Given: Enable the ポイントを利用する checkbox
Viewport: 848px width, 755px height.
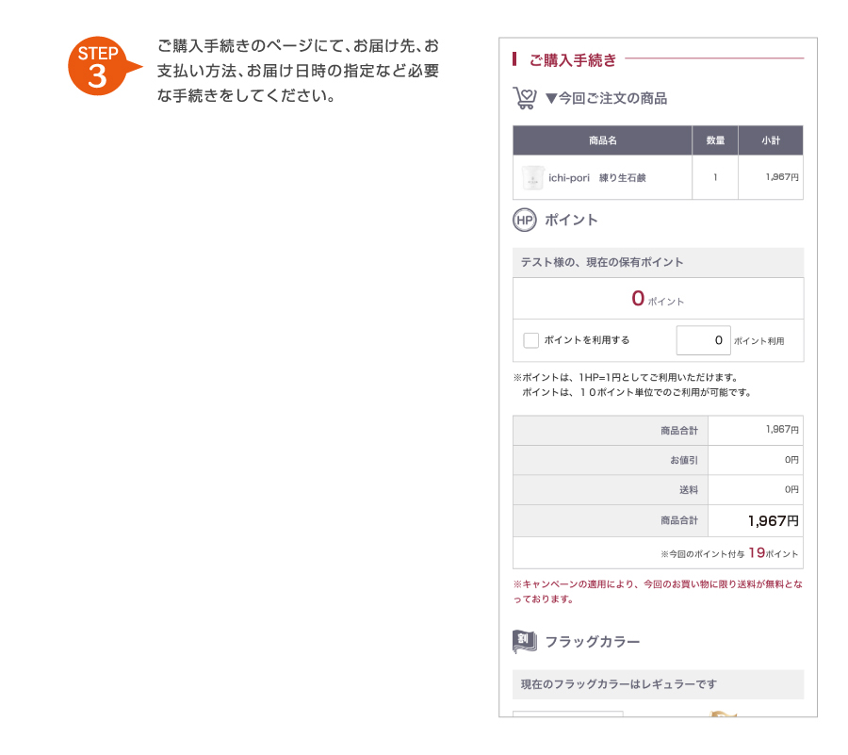Looking at the screenshot, I should [x=530, y=340].
